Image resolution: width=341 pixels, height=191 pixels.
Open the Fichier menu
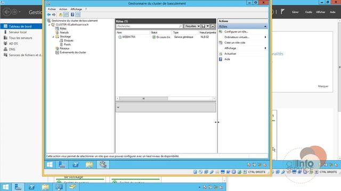click(x=52, y=9)
